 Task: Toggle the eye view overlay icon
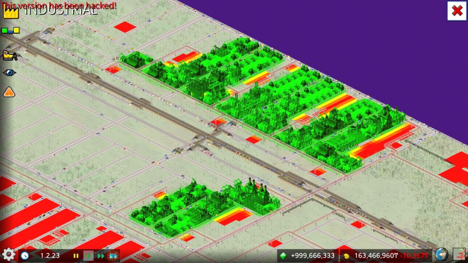(x=10, y=72)
